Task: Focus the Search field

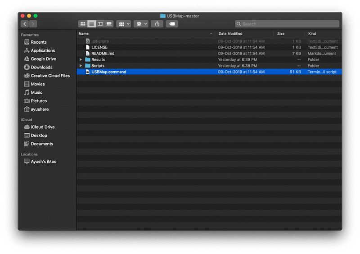Action: tap(287, 24)
